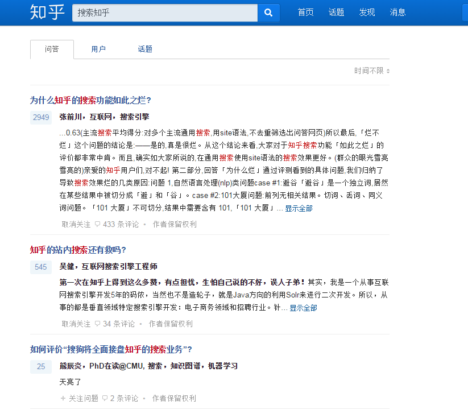Go to 首页 in top navigation

pos(305,13)
